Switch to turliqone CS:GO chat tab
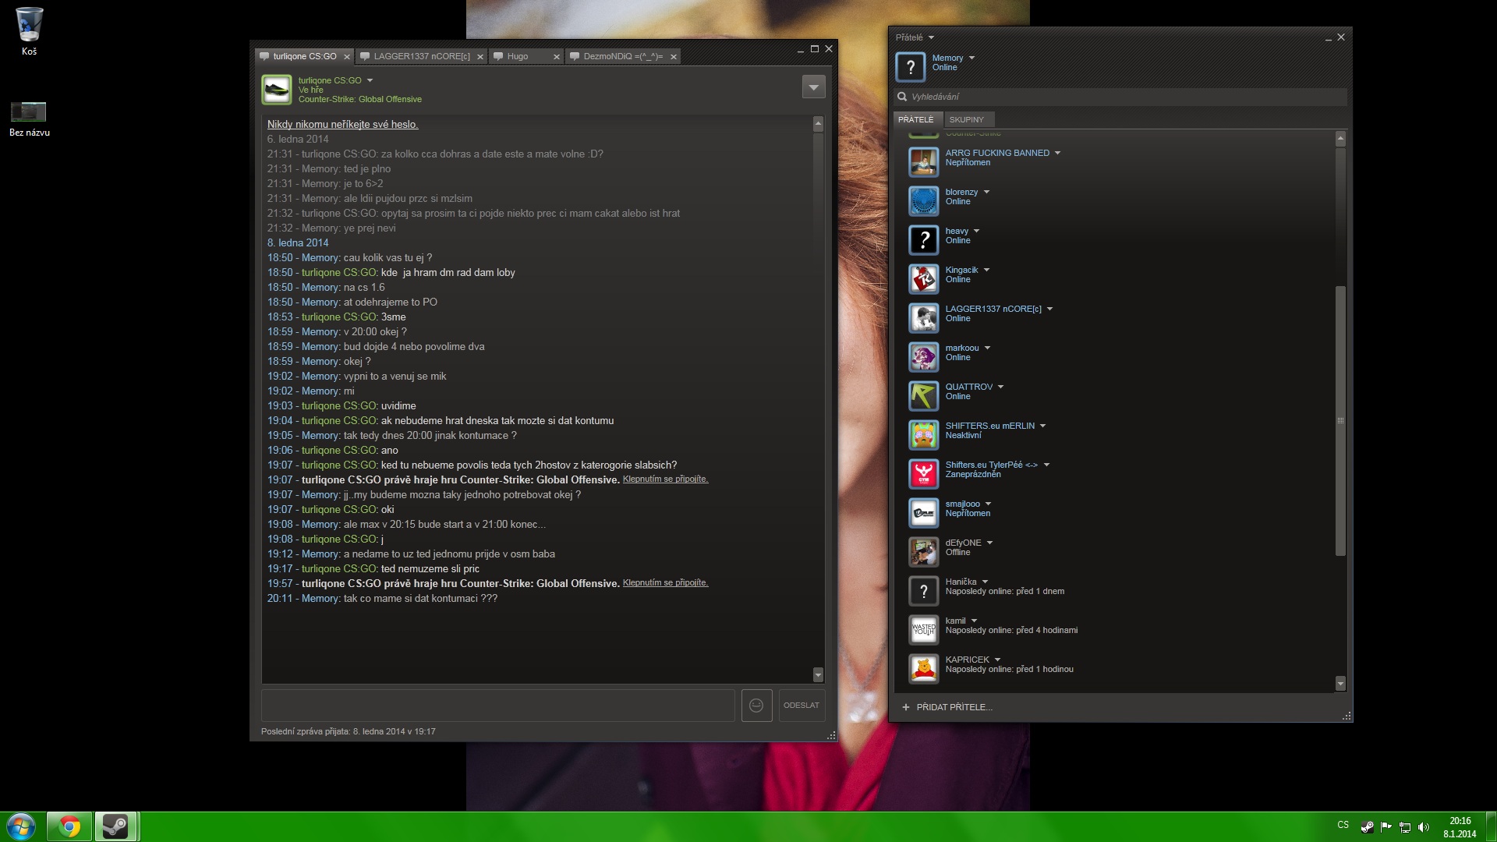 (x=305, y=56)
